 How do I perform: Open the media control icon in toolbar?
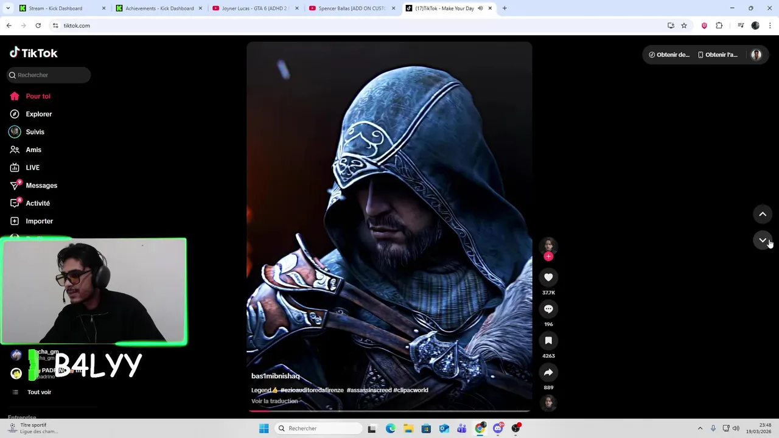(x=741, y=26)
